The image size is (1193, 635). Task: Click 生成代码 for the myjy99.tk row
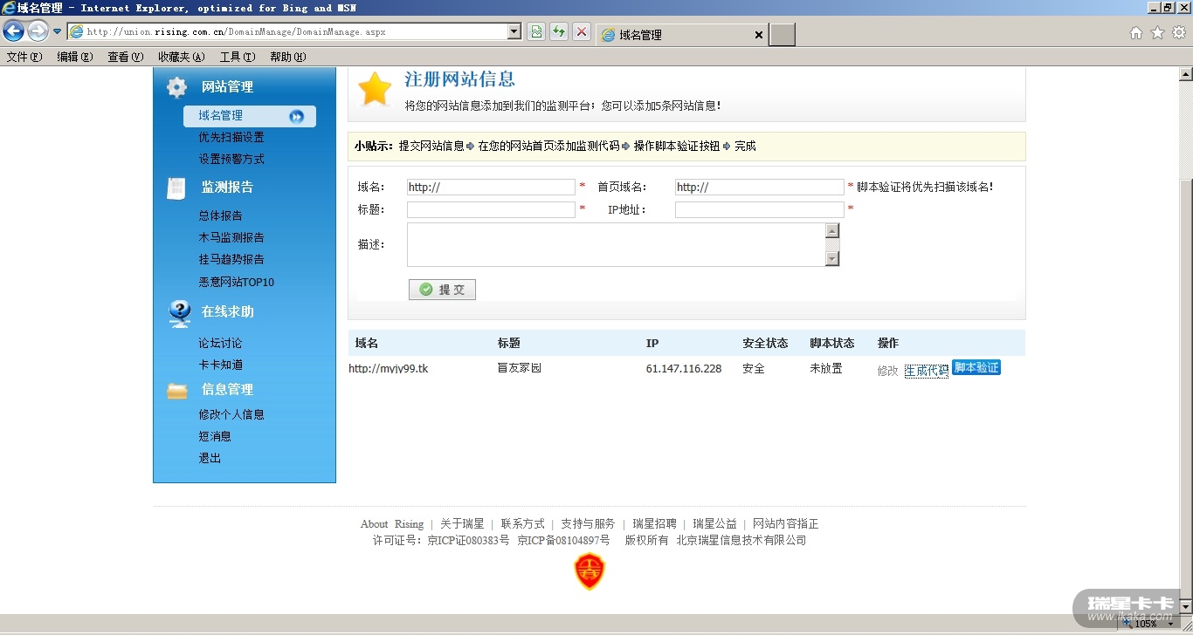click(927, 370)
